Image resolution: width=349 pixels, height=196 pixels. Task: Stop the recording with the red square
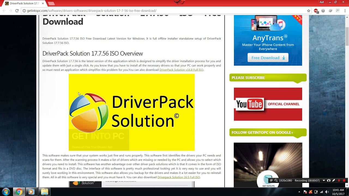(x=344, y=180)
